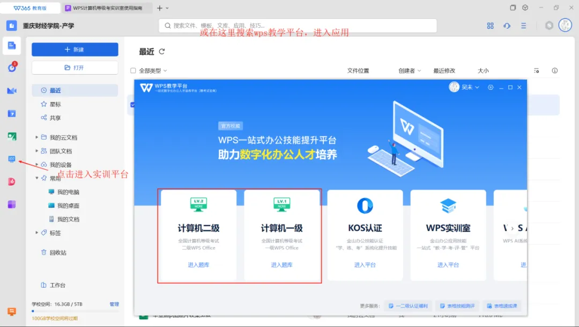Switch to the W365 教育版 tab
This screenshot has width=579, height=327.
(x=30, y=8)
